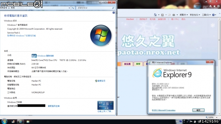The height and width of the screenshot is (124, 221).
Task: Click the genuine Microsoft software badge
Action: 105,105
